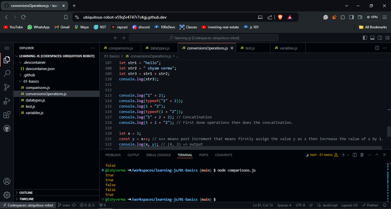Open the notifications bell in the status bar
The width and height of the screenshot is (391, 209).
tap(384, 205)
